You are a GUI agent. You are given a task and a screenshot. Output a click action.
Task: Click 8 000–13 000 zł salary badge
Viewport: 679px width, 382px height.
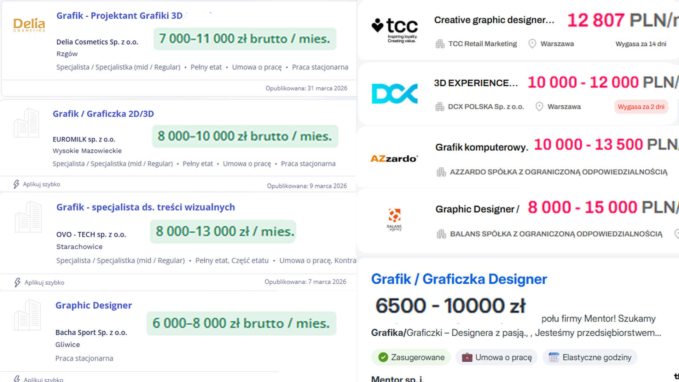click(x=223, y=232)
